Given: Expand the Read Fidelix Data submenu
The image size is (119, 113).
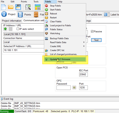Looking at the screenshot, I should (65, 42).
